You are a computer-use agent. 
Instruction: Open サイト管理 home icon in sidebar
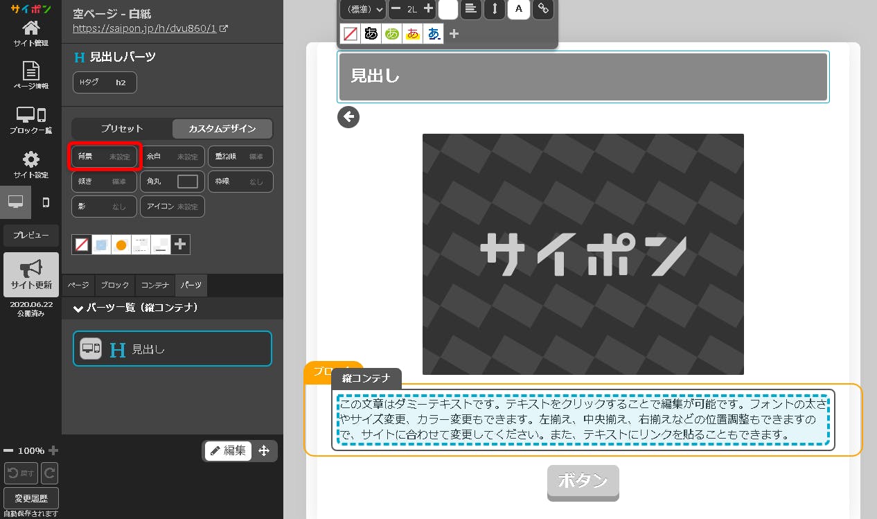click(x=30, y=33)
